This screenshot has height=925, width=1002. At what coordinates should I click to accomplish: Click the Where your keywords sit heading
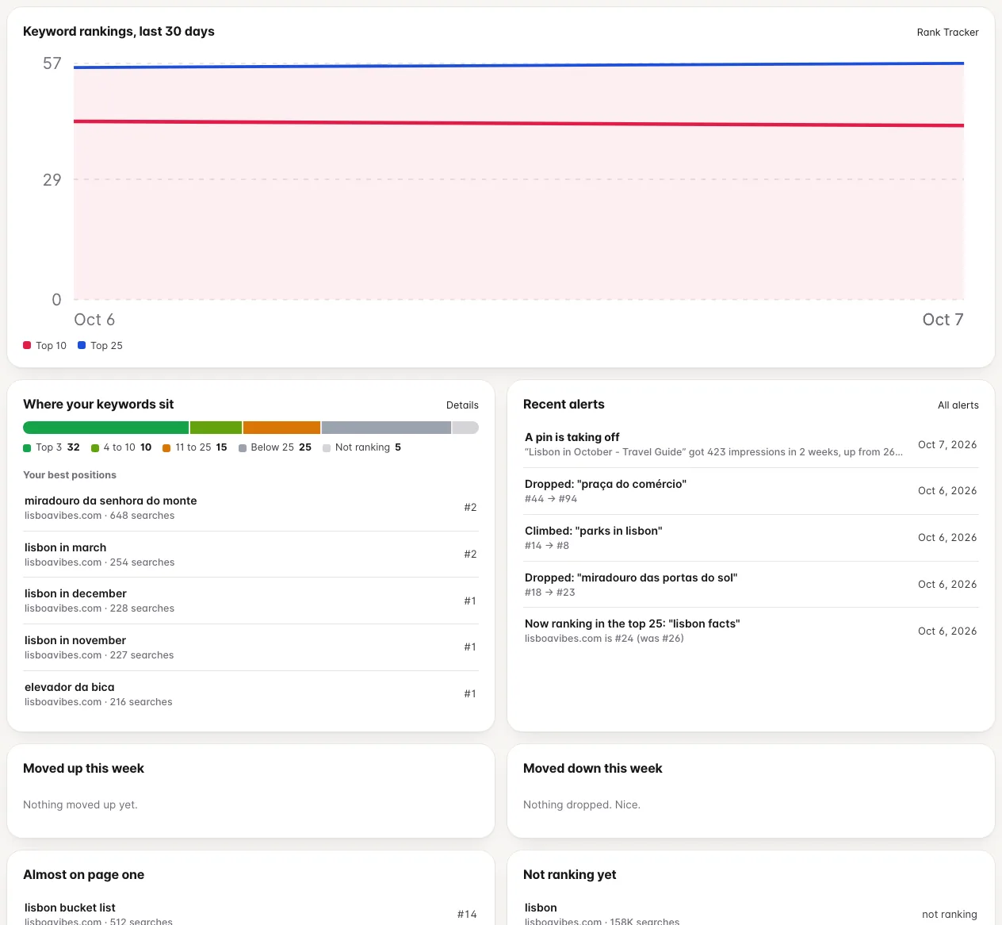pos(98,405)
